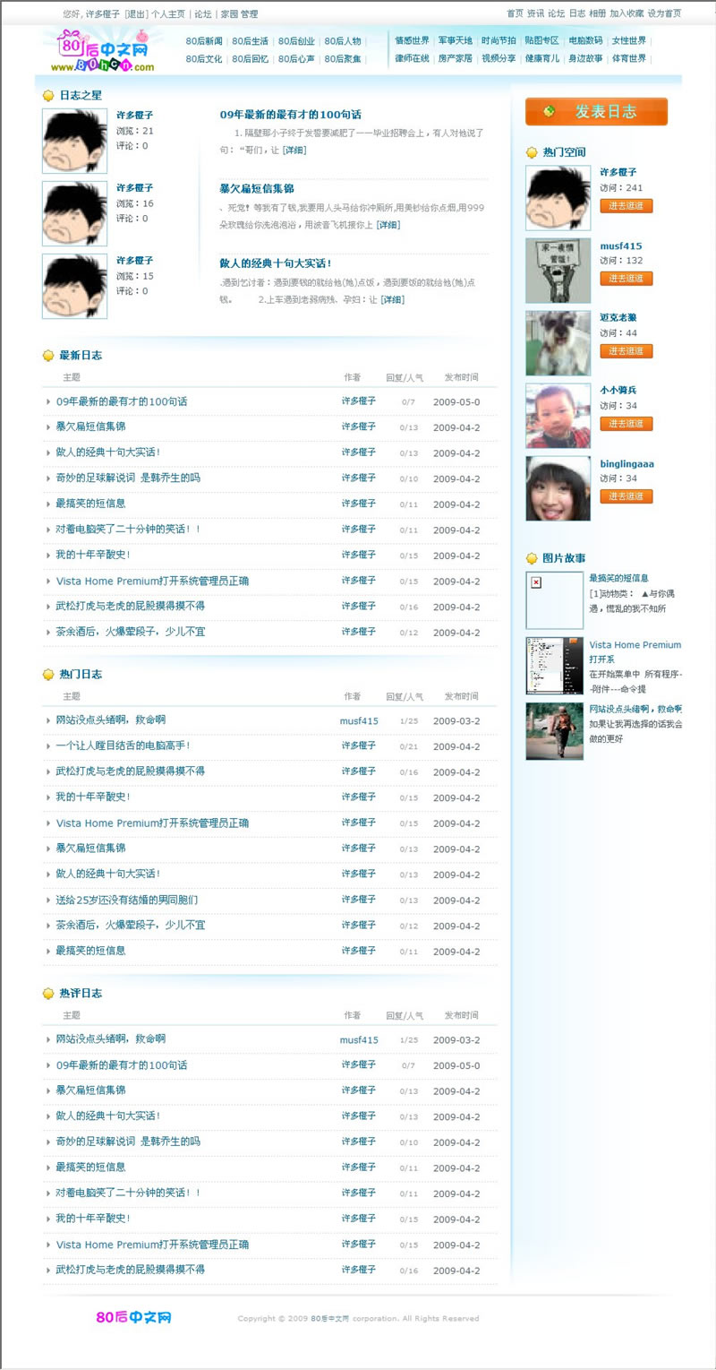The height and width of the screenshot is (1370, 716).
Task: Open the 女性世界 channel
Action: tap(628, 41)
